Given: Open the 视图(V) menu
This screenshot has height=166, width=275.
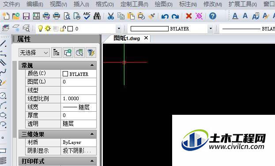Looking at the screenshot, I should click(58, 4).
